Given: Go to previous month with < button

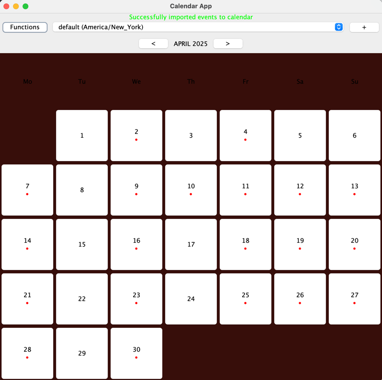Looking at the screenshot, I should [x=153, y=43].
